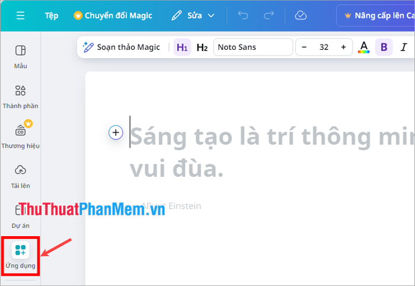Open Chuyển đổi Magic menu
Screen dimensions: 415x286
pos(113,15)
